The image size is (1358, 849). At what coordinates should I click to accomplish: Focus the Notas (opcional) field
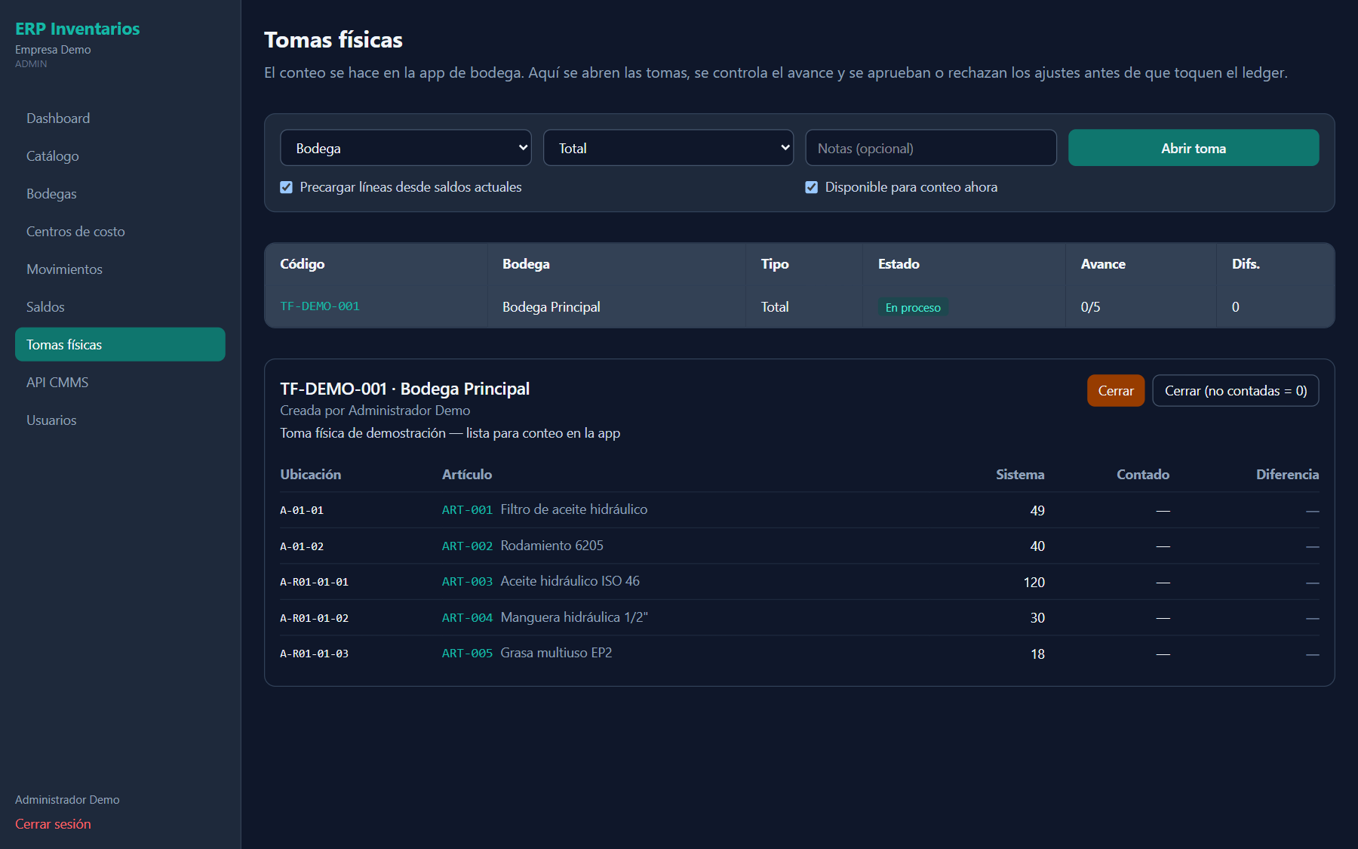[x=931, y=148]
